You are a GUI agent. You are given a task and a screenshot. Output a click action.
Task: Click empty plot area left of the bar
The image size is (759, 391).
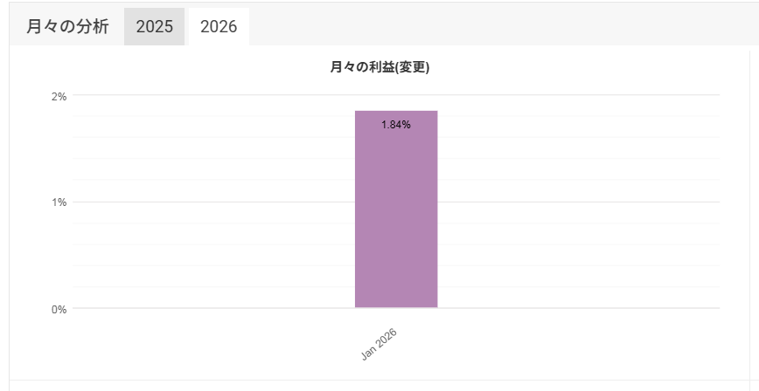click(210, 253)
